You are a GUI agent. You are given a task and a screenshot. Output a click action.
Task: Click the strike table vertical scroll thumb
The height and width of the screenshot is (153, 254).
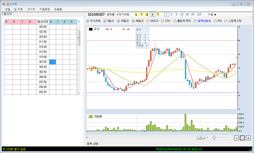coord(79,38)
